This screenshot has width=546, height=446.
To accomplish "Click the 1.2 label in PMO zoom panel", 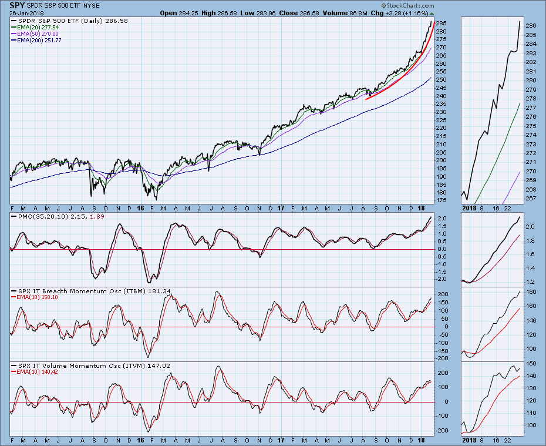I will tap(530, 282).
